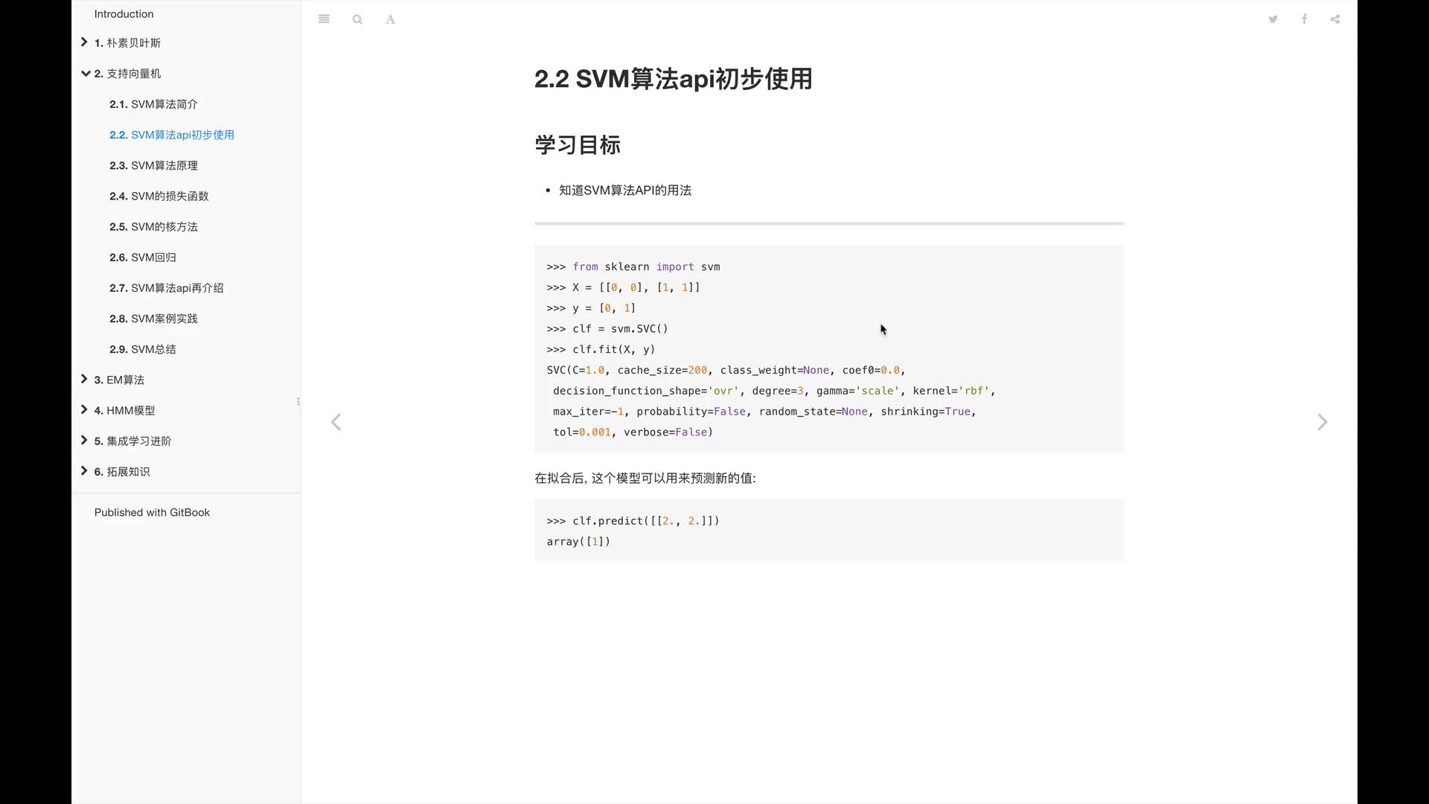Click the search icon
1429x804 pixels.
click(357, 19)
